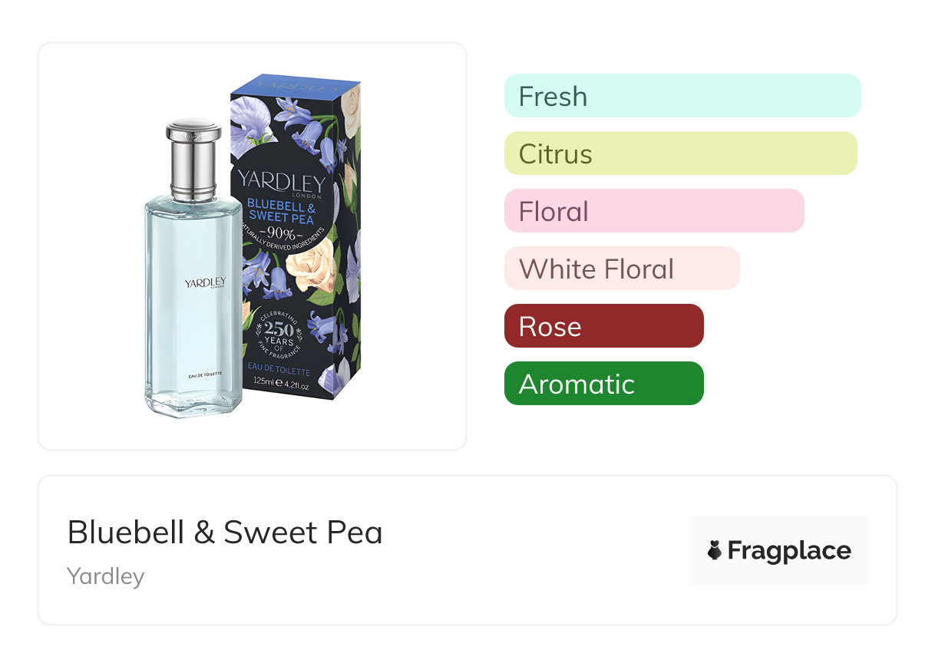Open the Yardley brand link below title
Image resolution: width=935 pixels, height=663 pixels.
[x=105, y=576]
